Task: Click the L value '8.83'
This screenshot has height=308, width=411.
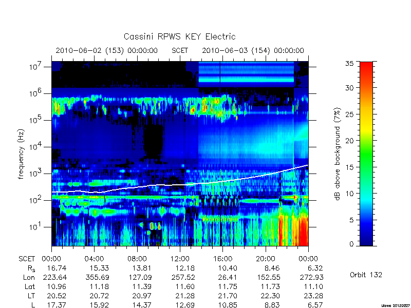Action: pyautogui.click(x=272, y=305)
